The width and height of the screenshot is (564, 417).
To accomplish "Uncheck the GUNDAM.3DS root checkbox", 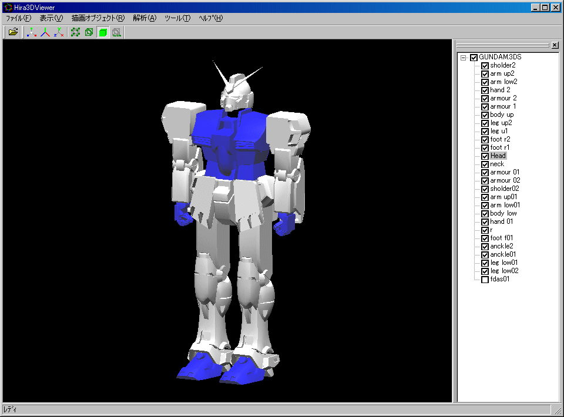I will point(474,58).
